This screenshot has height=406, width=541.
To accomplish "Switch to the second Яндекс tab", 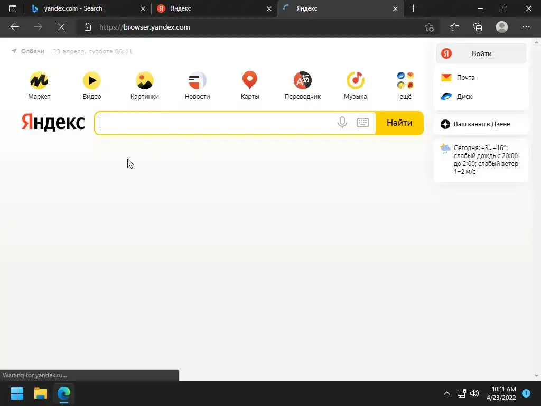I will (x=214, y=8).
